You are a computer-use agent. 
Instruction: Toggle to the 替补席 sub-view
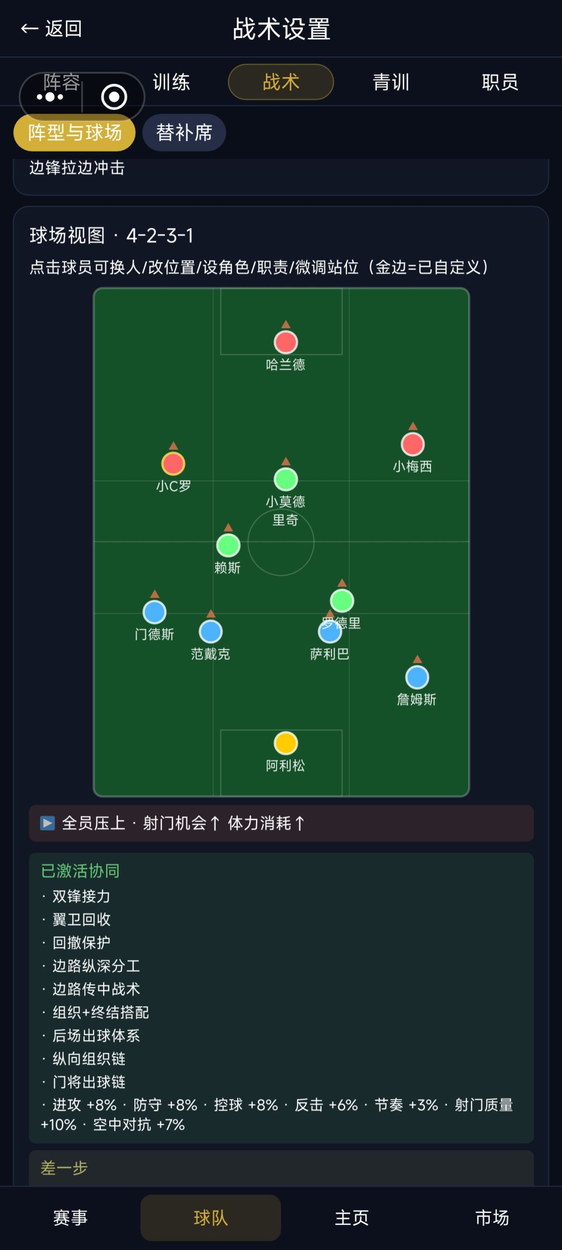pyautogui.click(x=184, y=133)
